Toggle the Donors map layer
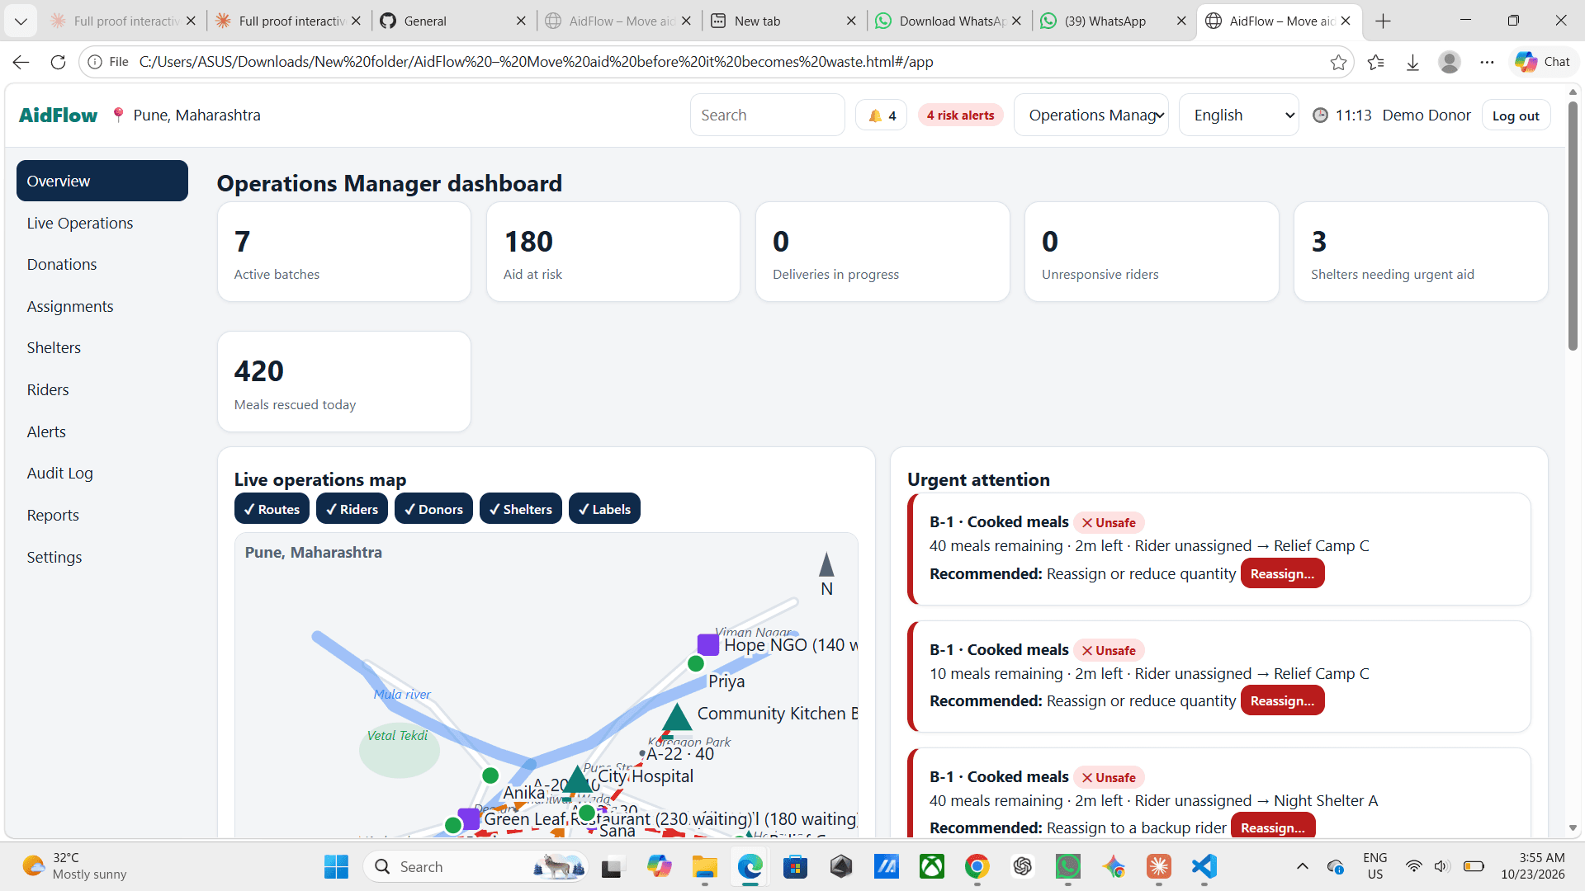Image resolution: width=1585 pixels, height=891 pixels. pyautogui.click(x=433, y=509)
